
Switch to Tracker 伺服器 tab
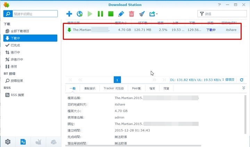114,89
